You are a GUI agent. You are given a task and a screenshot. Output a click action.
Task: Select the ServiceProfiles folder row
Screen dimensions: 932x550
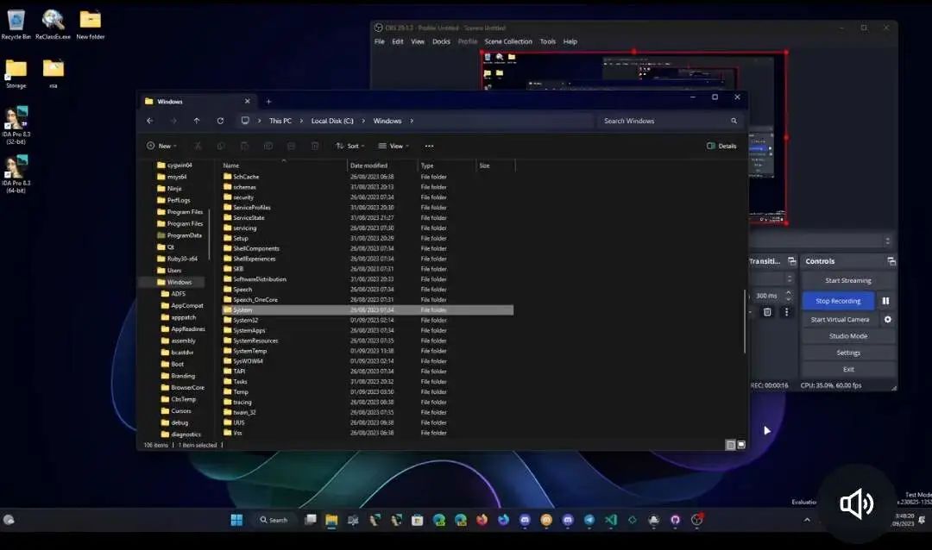368,207
